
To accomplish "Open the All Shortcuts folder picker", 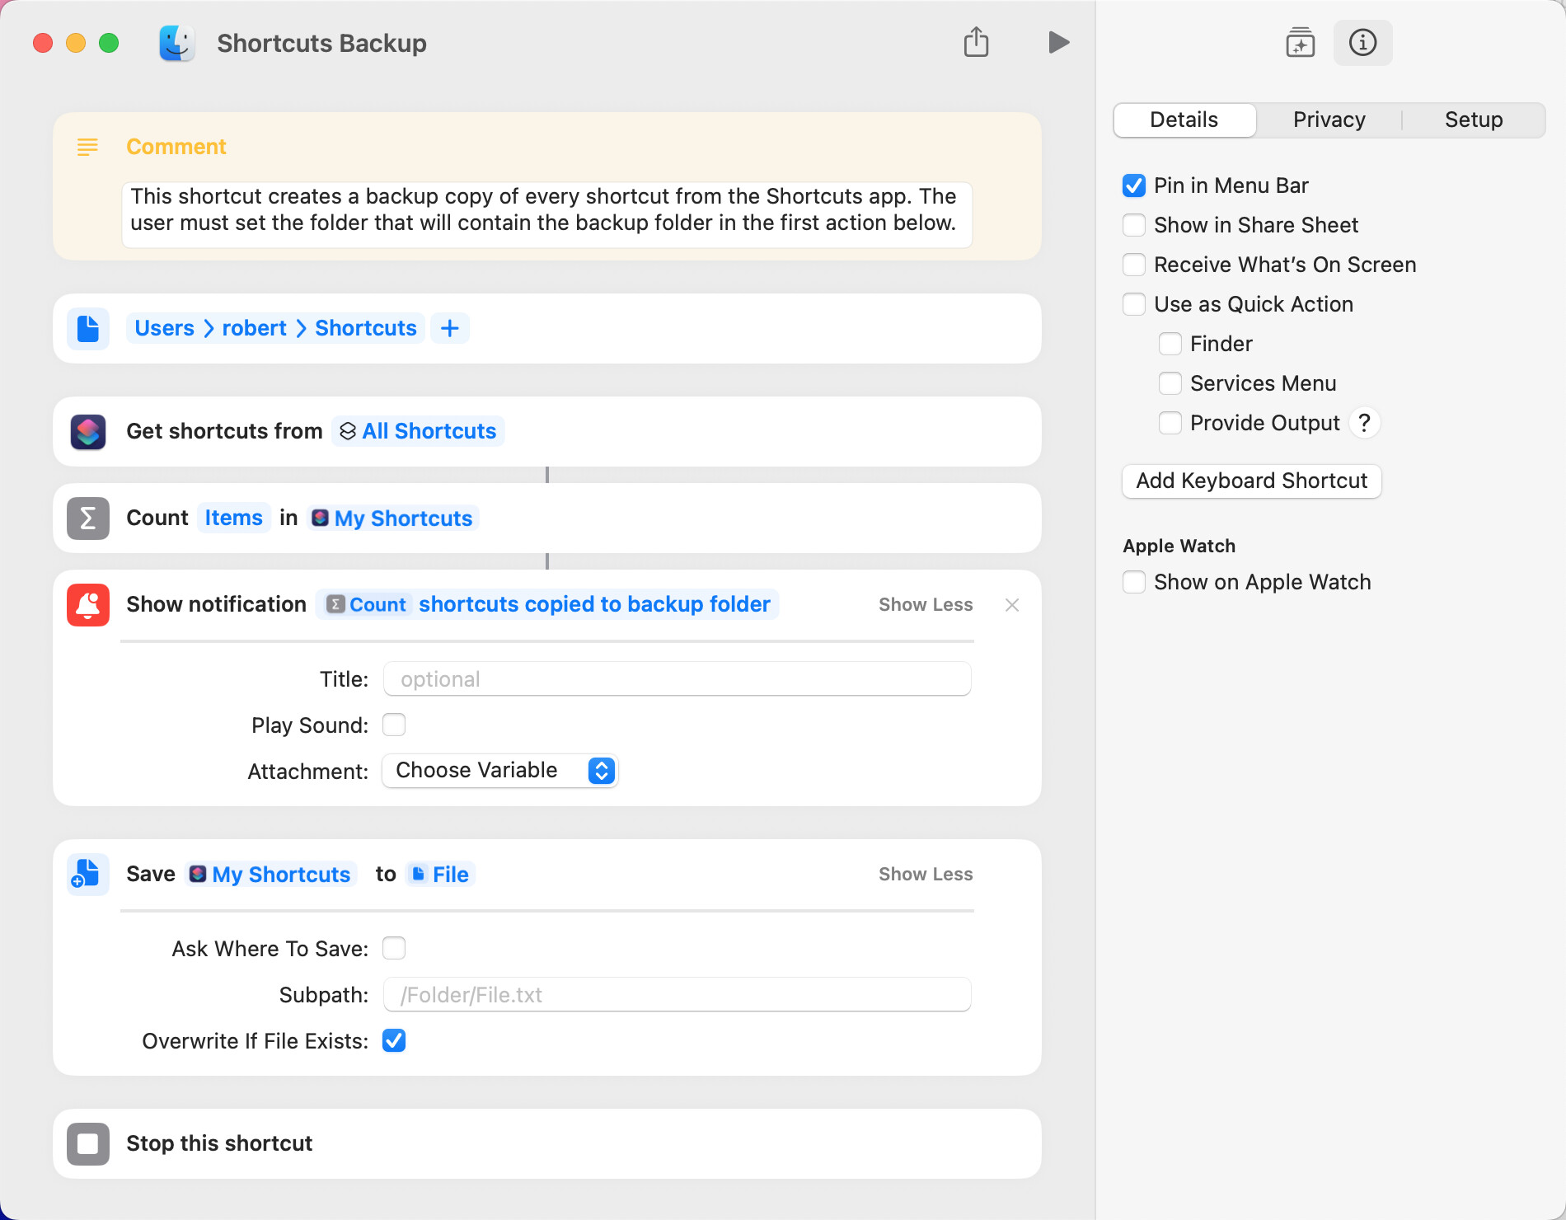I will click(418, 431).
